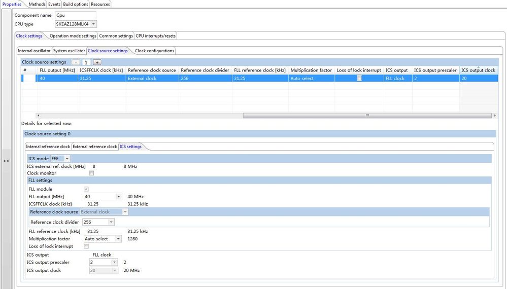Viewport: 507px width, 289px height.
Task: Click the FLL output [MHz] column header
Action: [57, 70]
